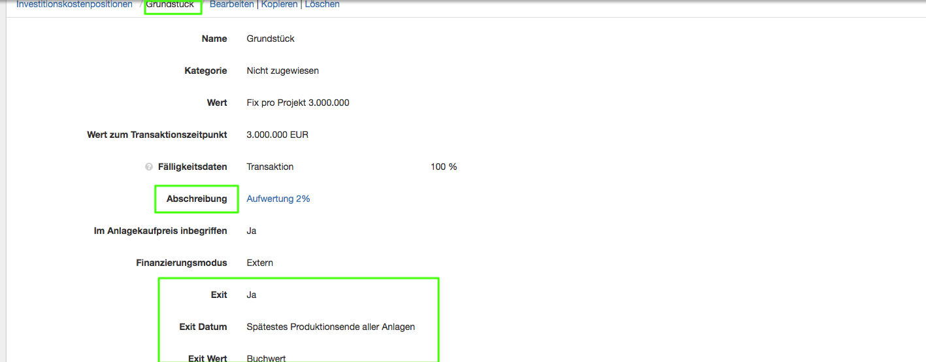This screenshot has height=362, width=926.
Task: Select the Name value Grundstück
Action: click(271, 39)
